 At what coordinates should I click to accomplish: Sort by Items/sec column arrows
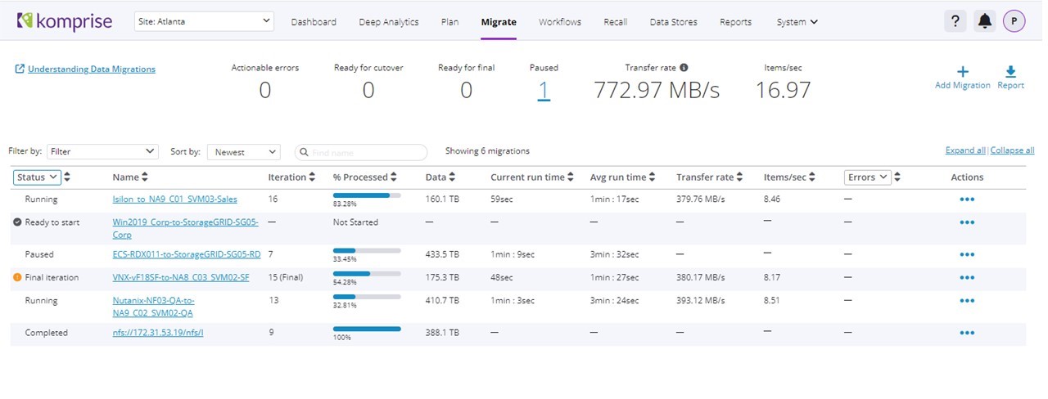point(812,177)
